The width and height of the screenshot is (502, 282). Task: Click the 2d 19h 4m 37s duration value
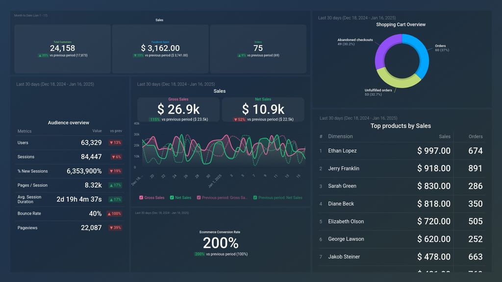tap(79, 199)
